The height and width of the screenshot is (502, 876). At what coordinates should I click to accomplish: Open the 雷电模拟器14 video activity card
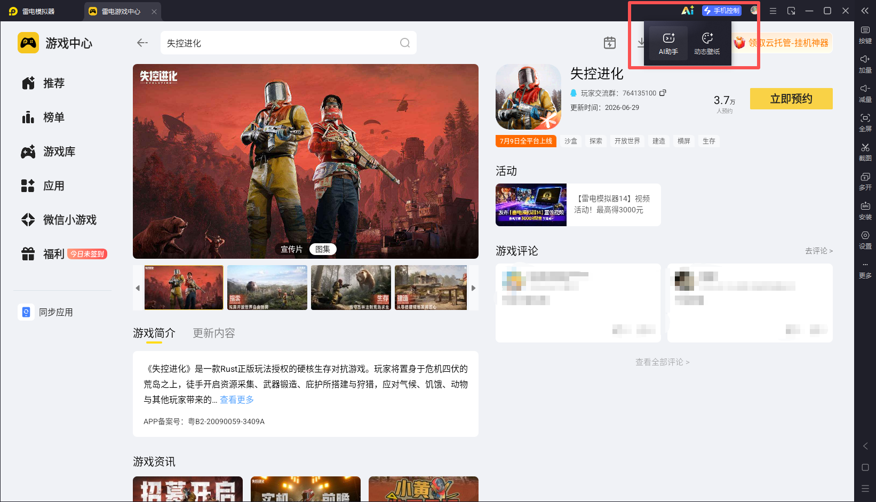tap(578, 205)
